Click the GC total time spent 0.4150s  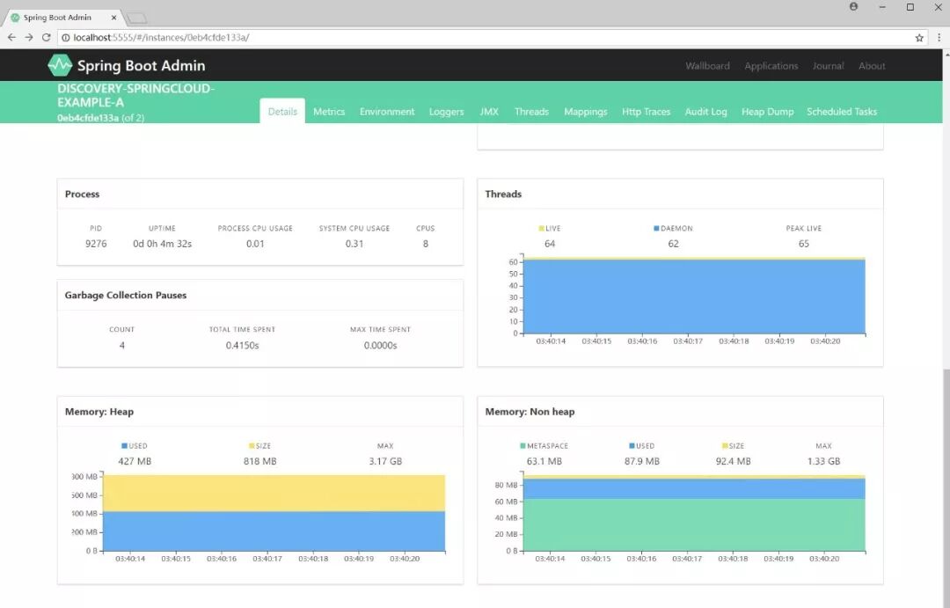coord(243,346)
